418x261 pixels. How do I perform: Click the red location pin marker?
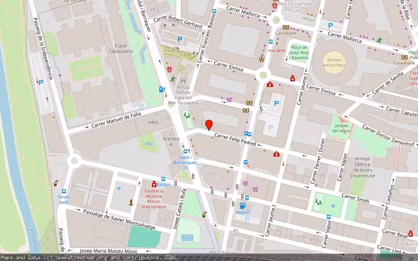(209, 125)
